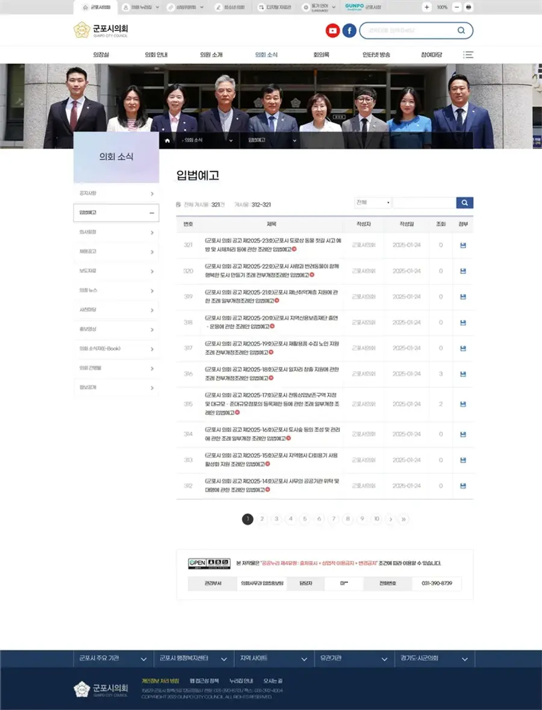Download attachment for post number 321
Viewport: 542px width, 710px height.
[x=463, y=245]
